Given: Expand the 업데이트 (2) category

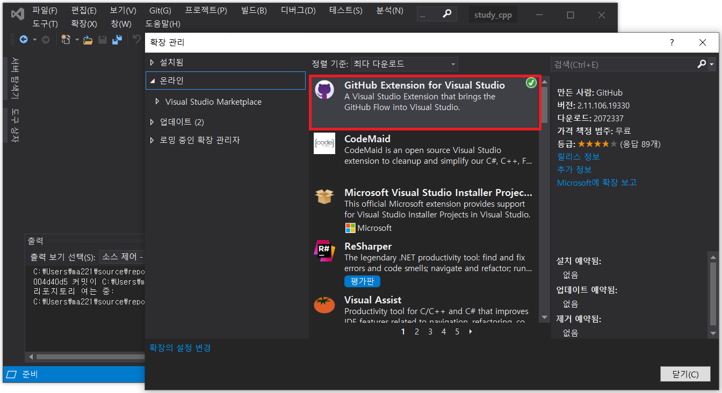Looking at the screenshot, I should tap(152, 122).
